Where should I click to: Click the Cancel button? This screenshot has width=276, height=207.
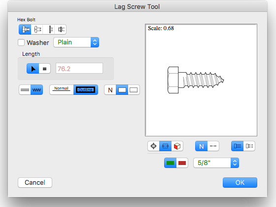click(35, 182)
